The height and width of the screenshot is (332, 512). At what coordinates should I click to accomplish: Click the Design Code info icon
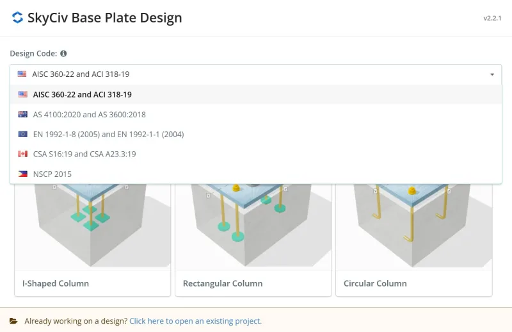coord(63,54)
